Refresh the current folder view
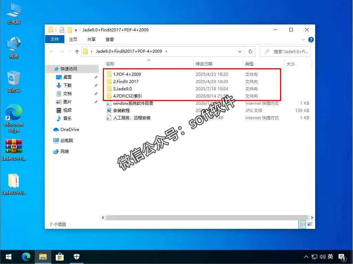The image size is (353, 264). tap(250, 52)
